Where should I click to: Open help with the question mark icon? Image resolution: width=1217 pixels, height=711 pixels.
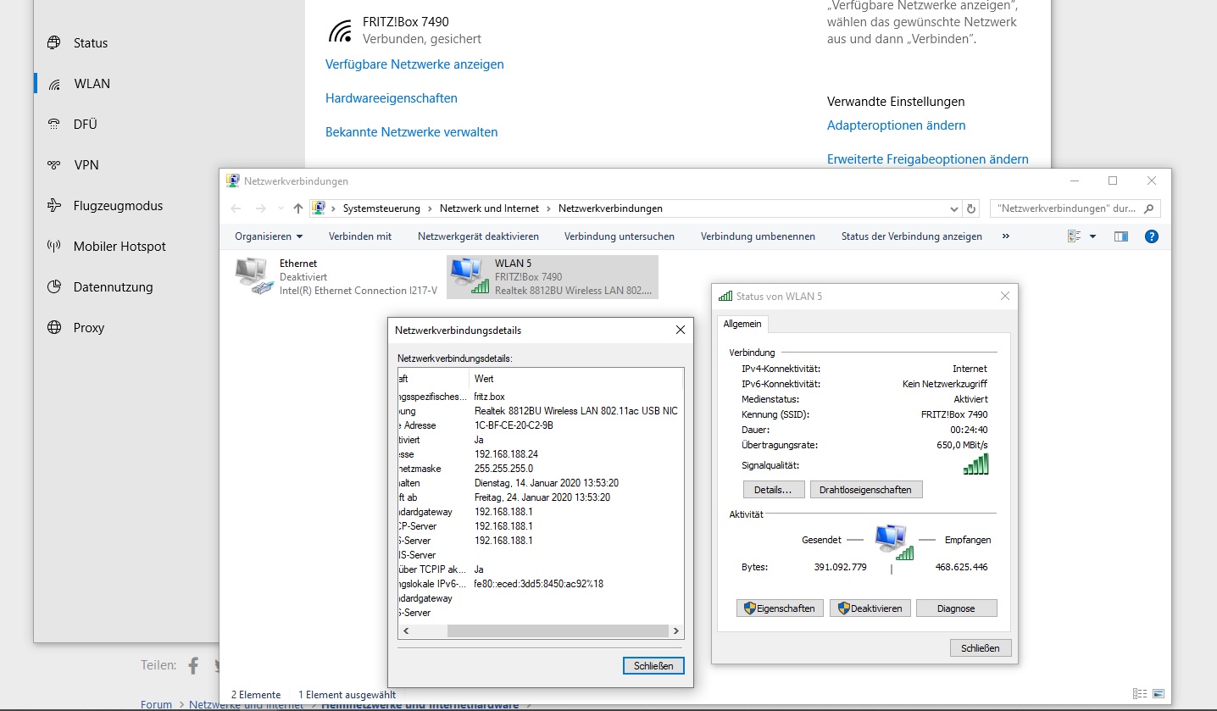tap(1151, 236)
